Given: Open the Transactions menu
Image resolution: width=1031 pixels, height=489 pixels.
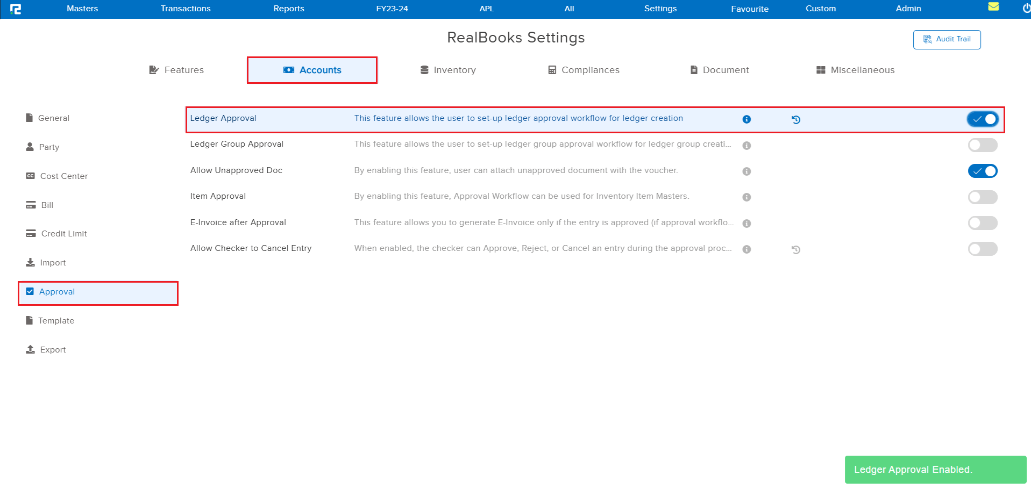Looking at the screenshot, I should pyautogui.click(x=186, y=9).
